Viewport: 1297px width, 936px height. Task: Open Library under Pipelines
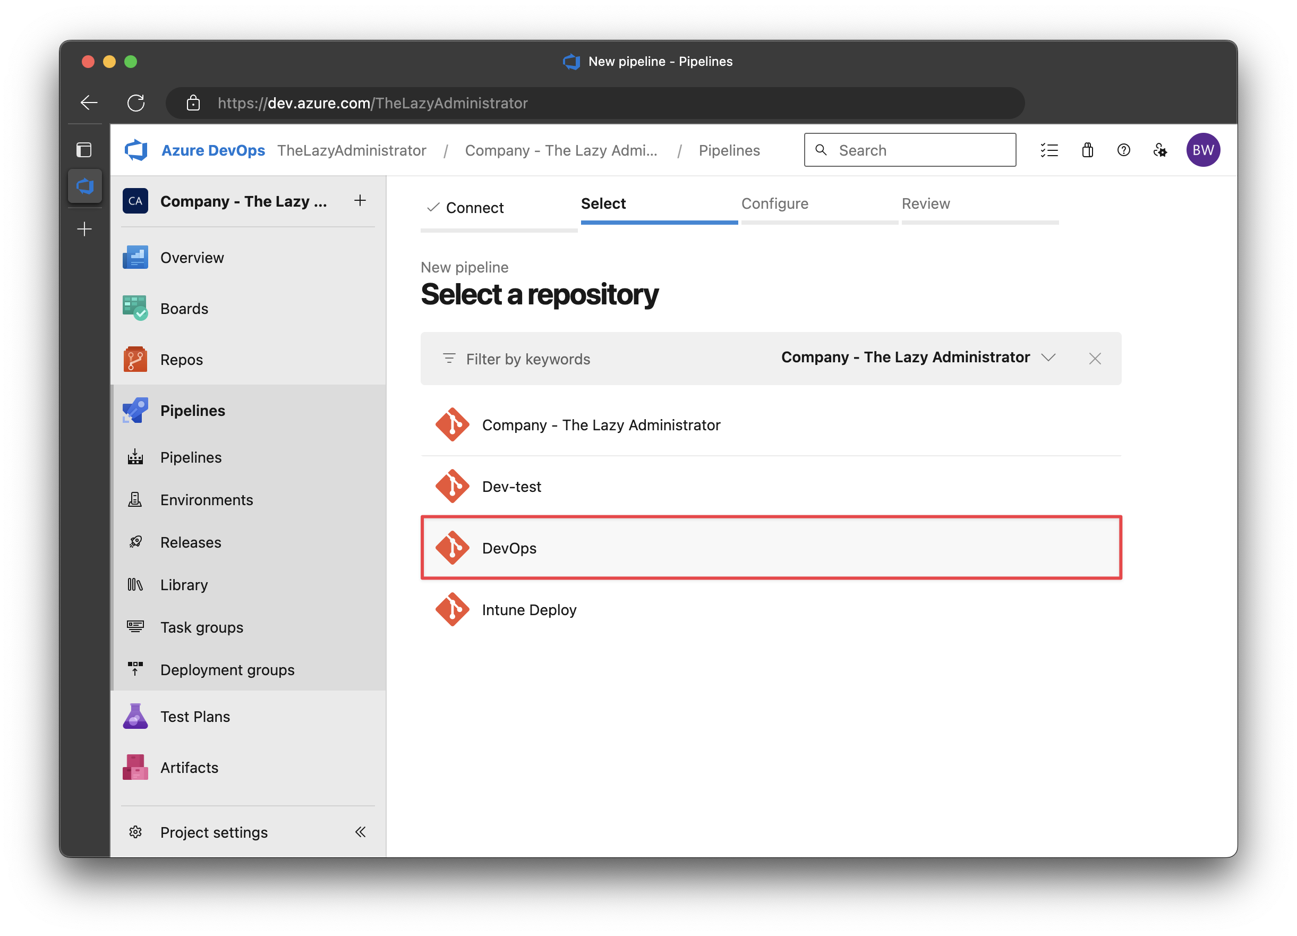pyautogui.click(x=248, y=585)
